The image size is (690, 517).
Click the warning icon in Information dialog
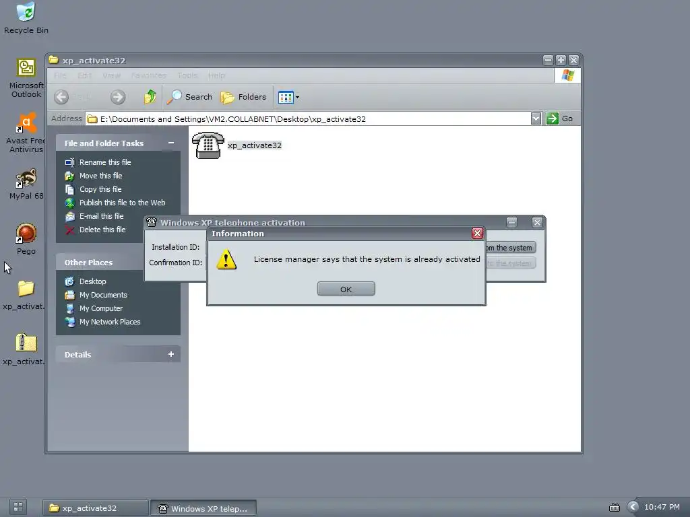point(226,259)
